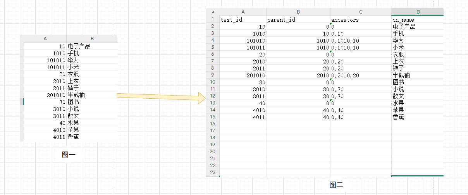
Task: Select row number 1 in figure two
Action: 213,19
